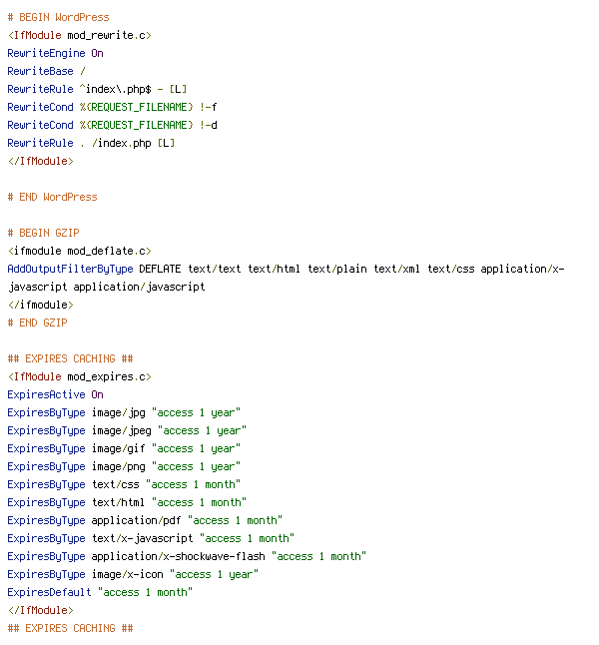
Task: Click the '# BEGIN WordPress' comment line
Action: (59, 17)
